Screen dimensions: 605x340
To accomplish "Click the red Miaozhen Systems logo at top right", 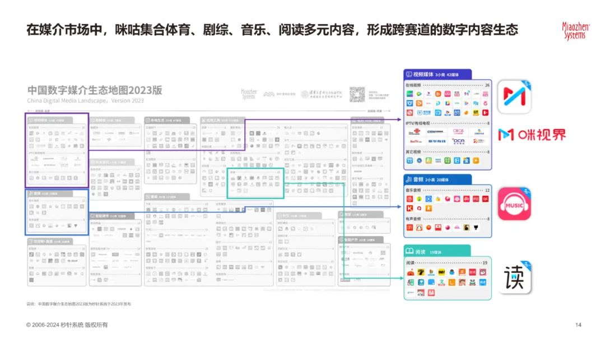I will pos(574,30).
